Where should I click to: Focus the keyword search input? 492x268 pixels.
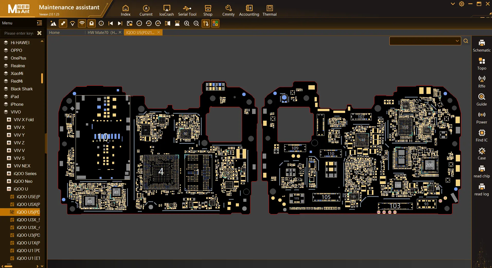tap(19, 33)
